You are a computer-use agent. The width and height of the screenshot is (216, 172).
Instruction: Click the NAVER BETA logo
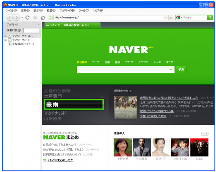131,50
